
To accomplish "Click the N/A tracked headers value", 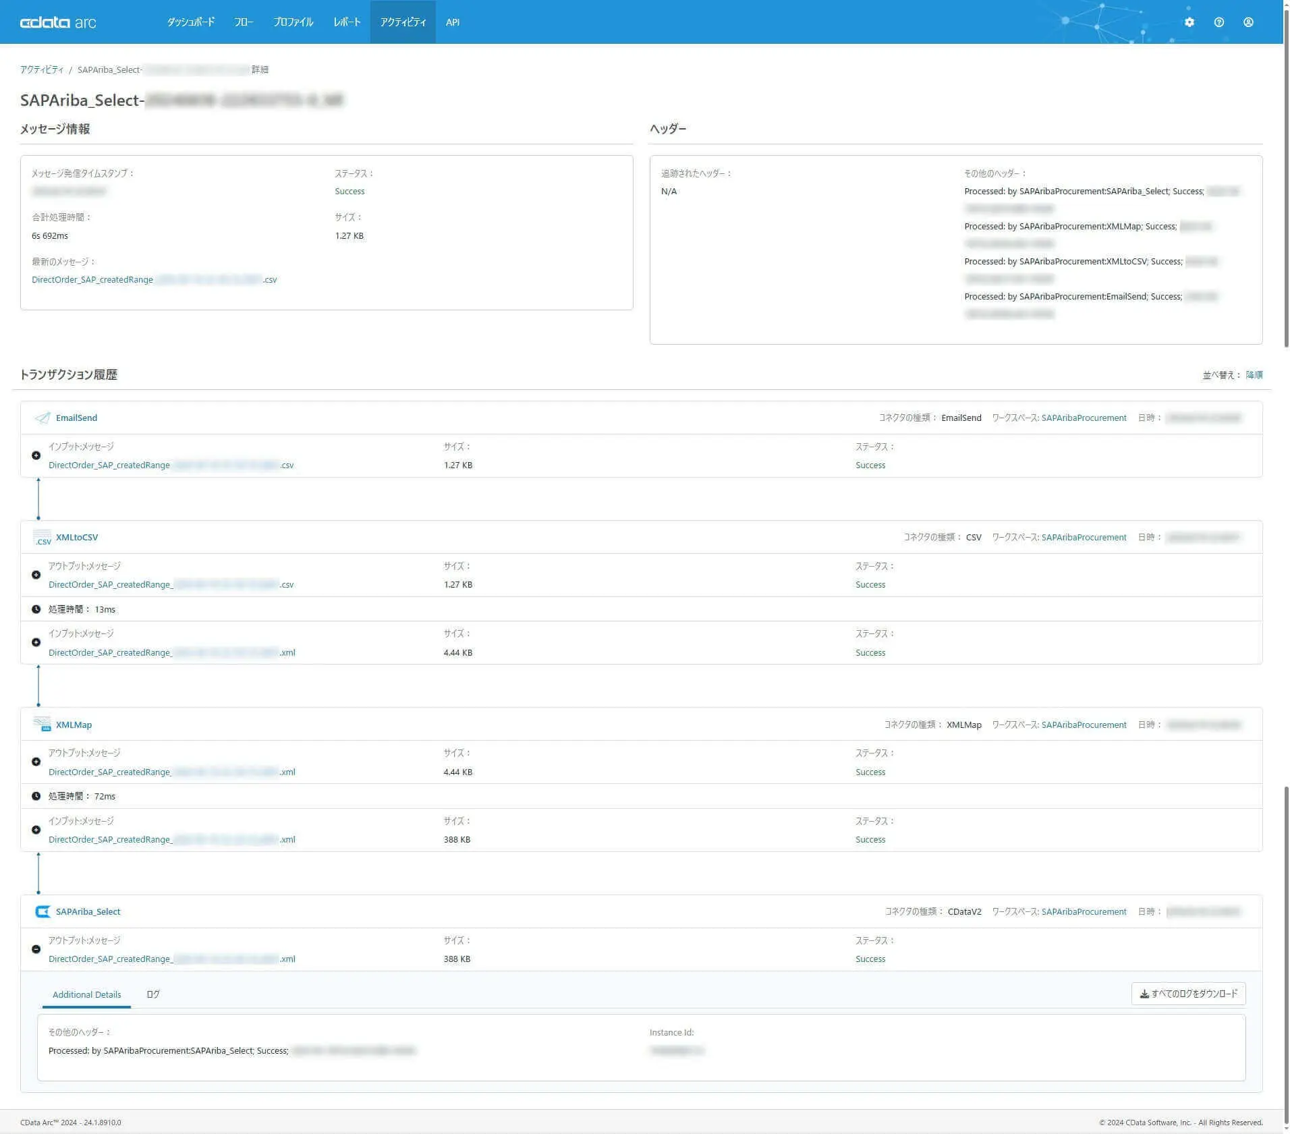I will coord(669,192).
